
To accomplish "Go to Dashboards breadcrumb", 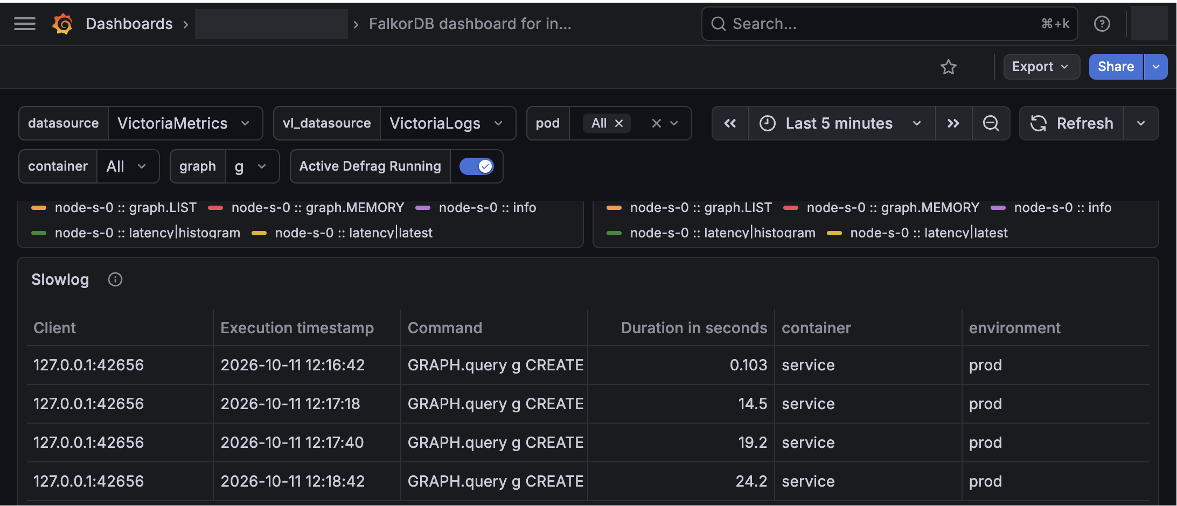I will click(x=129, y=24).
